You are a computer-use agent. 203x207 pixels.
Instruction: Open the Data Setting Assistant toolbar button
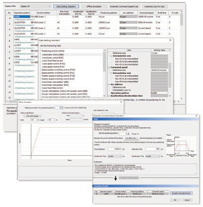coord(66,6)
